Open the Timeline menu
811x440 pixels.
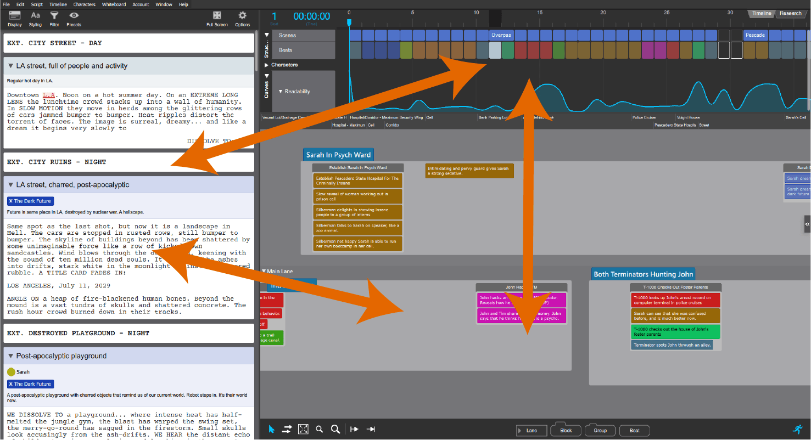pos(58,4)
